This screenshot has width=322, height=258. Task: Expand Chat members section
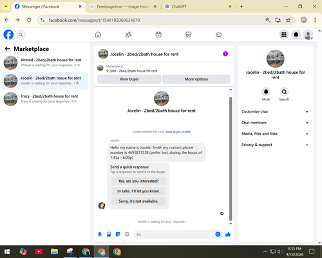click(x=275, y=123)
